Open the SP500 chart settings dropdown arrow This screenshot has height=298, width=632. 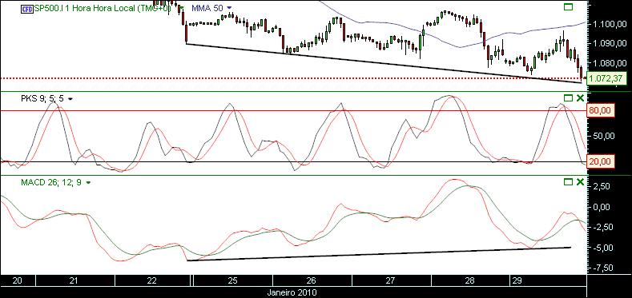click(x=182, y=8)
